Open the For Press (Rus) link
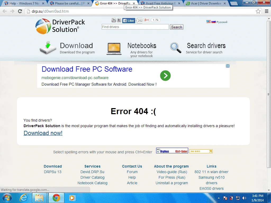This screenshot has width=271, height=203. tap(172, 177)
